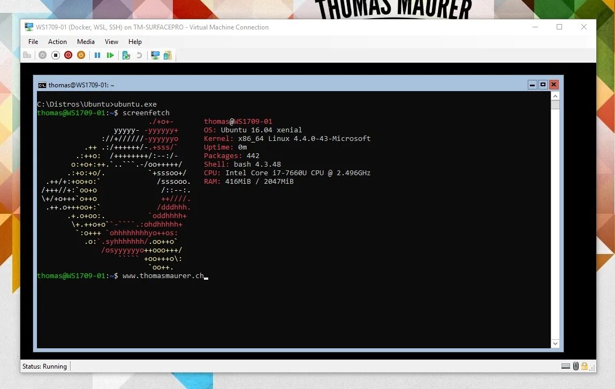Click the console scrollbar up arrow

[555, 96]
